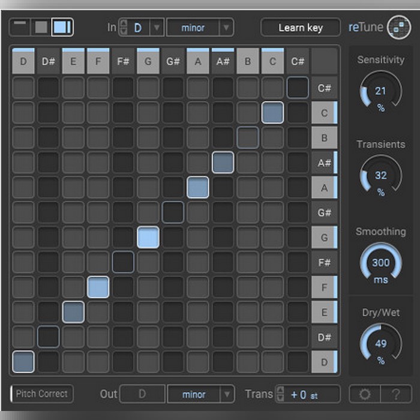420x420 pixels.
Task: Click the highlighted G to G grid cell
Action: point(148,238)
